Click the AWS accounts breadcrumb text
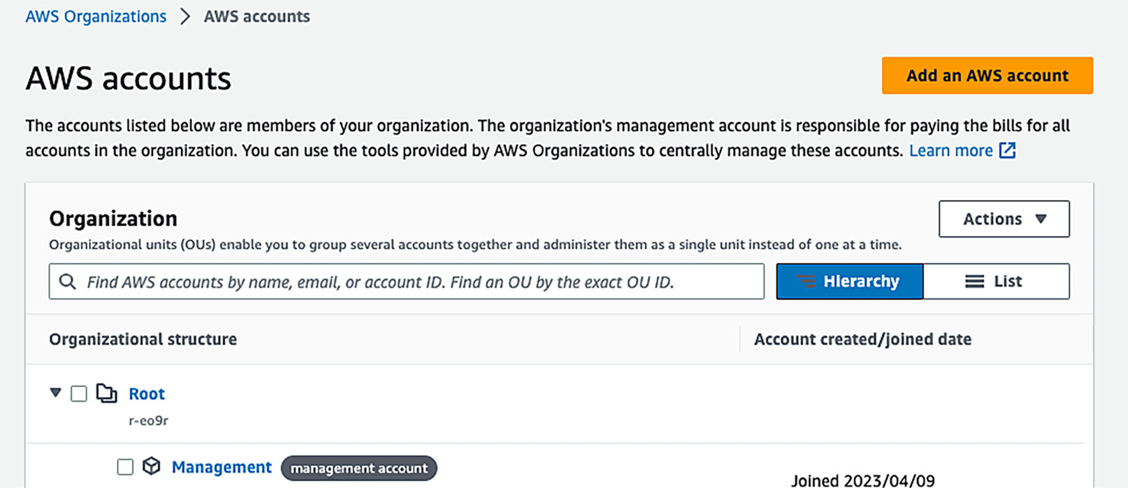Screen dimensions: 1128x488 coord(257,16)
